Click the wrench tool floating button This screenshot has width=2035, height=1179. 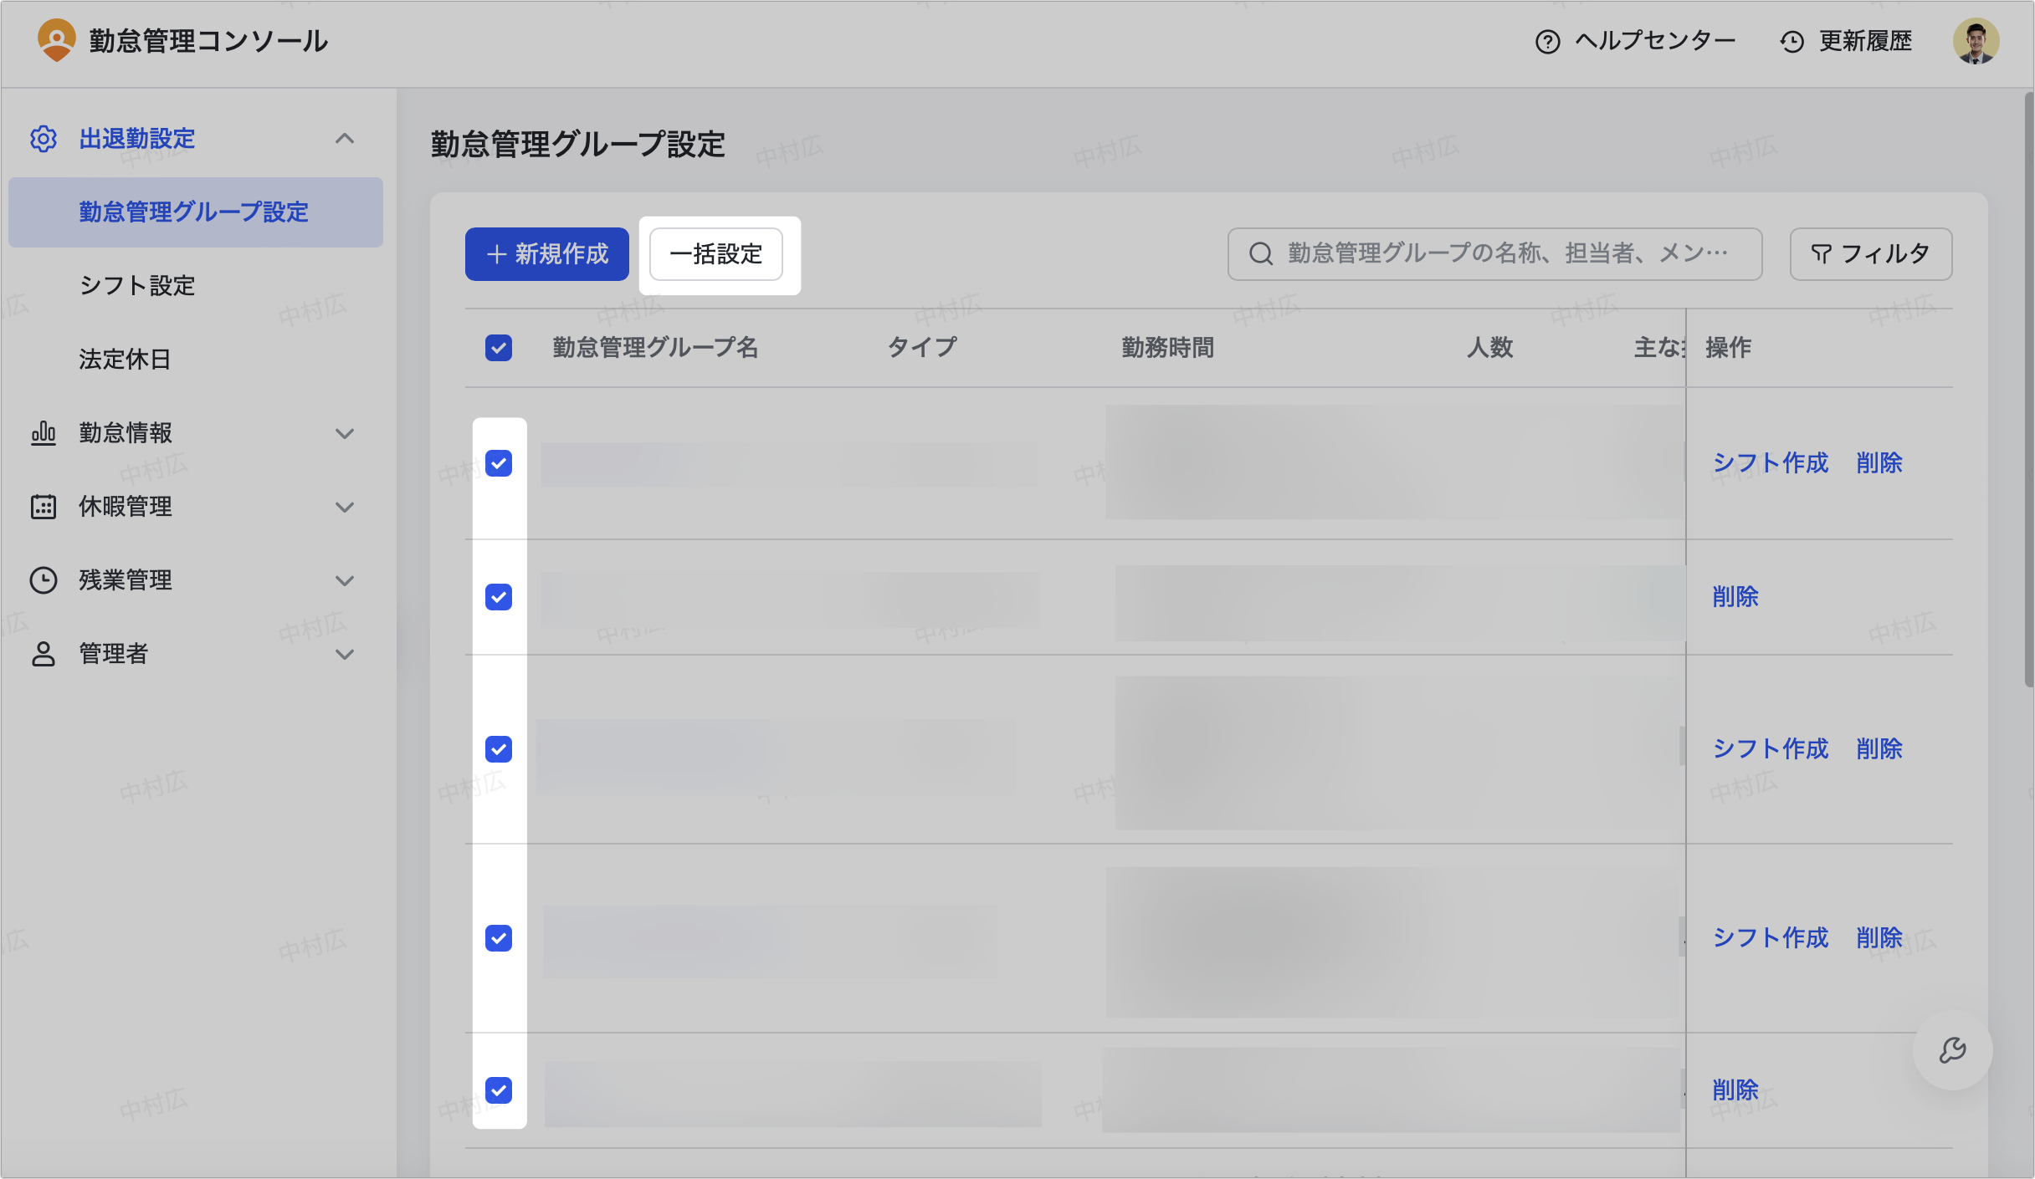click(1952, 1050)
